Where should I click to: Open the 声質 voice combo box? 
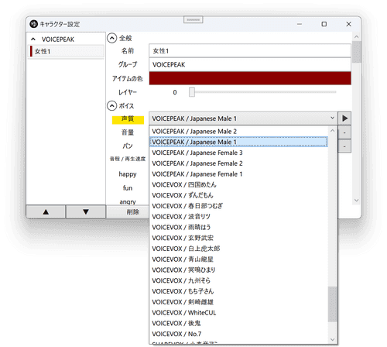pos(243,119)
